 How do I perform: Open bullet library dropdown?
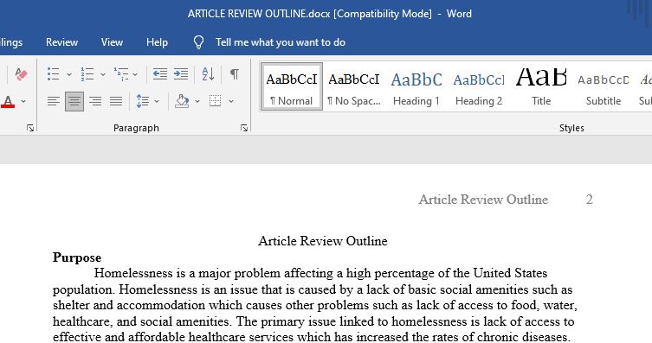[x=69, y=74]
